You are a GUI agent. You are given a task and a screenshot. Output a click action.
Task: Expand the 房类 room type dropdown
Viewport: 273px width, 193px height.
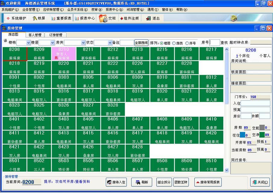click(x=83, y=43)
